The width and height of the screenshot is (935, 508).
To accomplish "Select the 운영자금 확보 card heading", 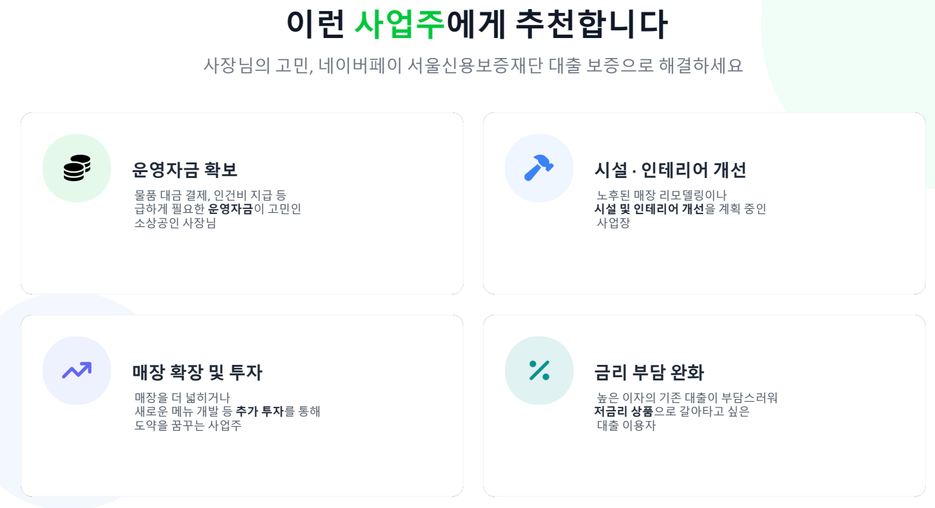I will pyautogui.click(x=185, y=170).
